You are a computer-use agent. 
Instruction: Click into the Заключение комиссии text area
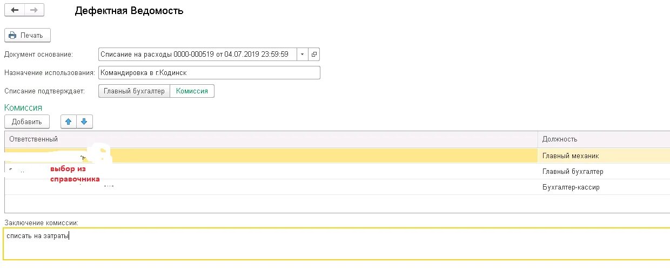click(336, 244)
